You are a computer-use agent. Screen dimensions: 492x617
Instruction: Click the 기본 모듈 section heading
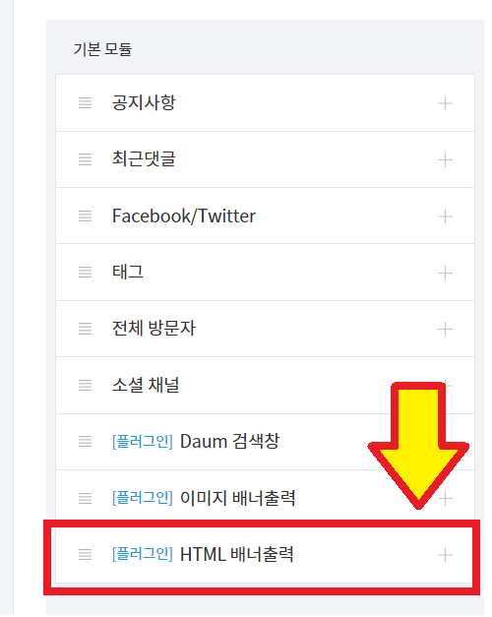(102, 49)
